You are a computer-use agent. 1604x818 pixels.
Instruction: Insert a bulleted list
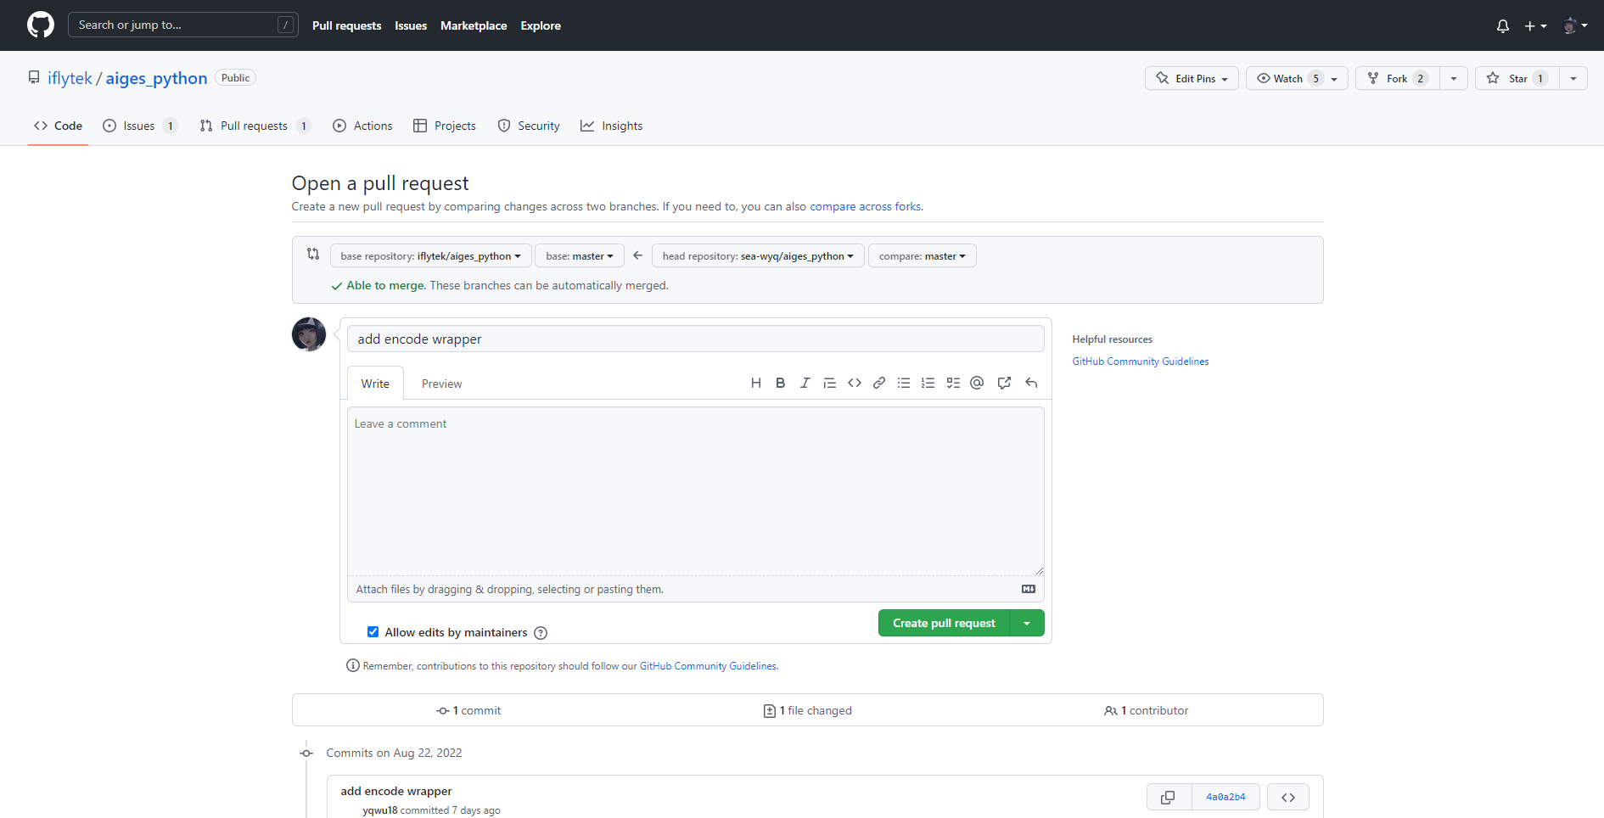click(x=904, y=383)
